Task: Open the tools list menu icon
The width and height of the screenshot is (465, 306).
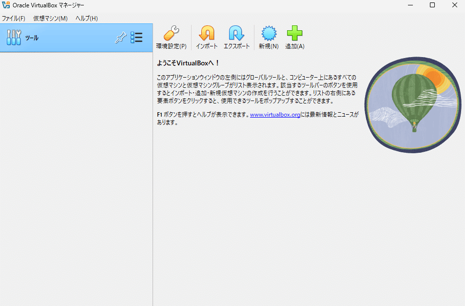Action: pyautogui.click(x=136, y=38)
